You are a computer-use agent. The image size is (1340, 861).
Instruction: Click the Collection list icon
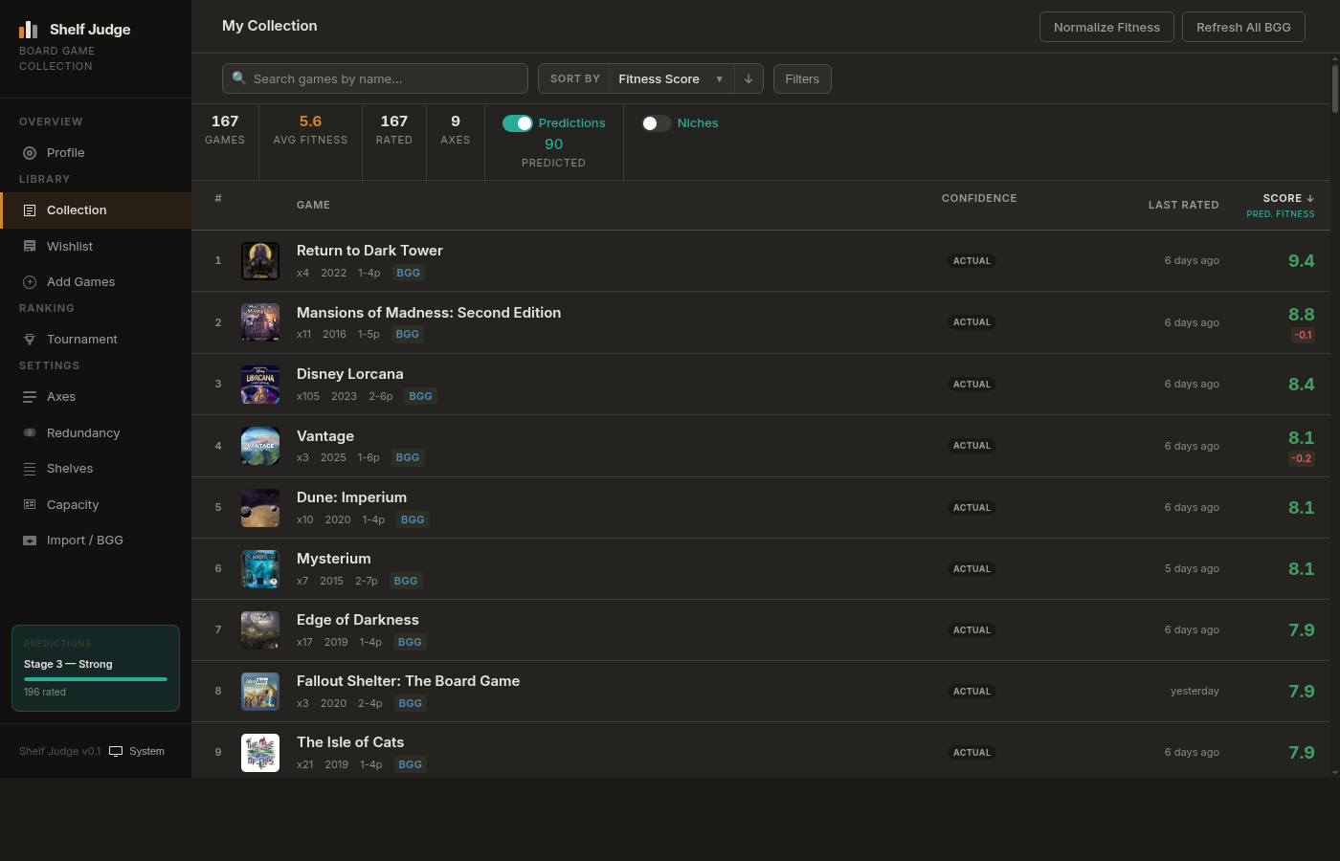pyautogui.click(x=30, y=210)
